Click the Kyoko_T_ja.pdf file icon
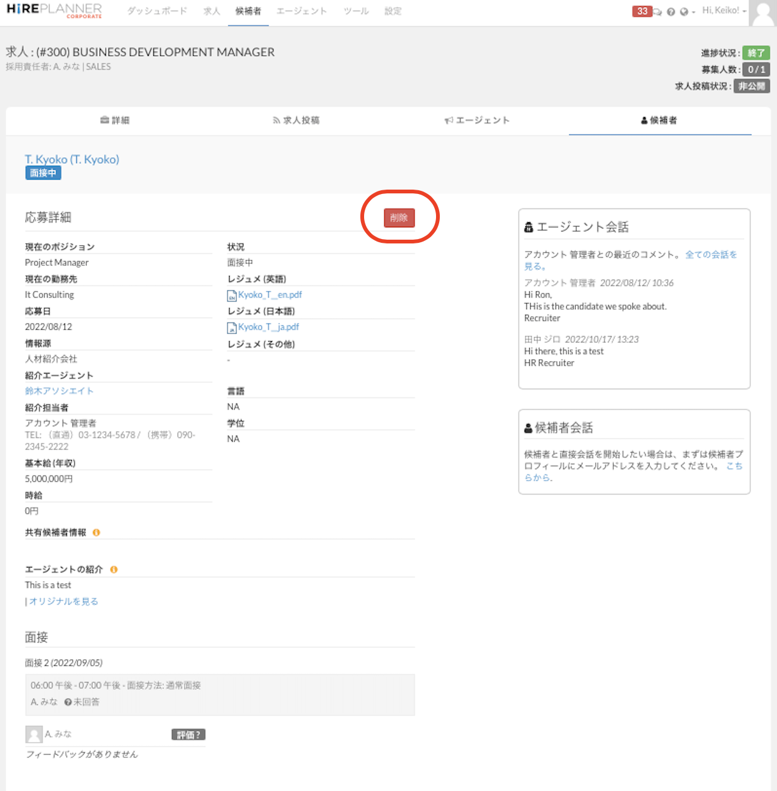 (231, 327)
